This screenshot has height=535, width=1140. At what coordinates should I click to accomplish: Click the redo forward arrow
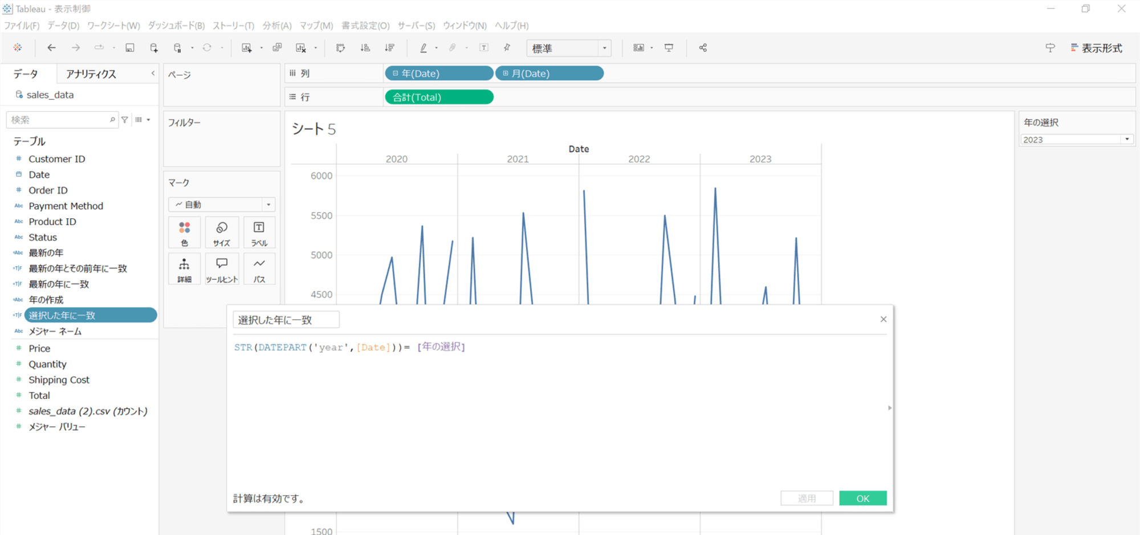point(75,48)
